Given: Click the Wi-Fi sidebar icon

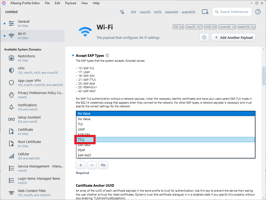Looking at the screenshot, I should click(11, 36).
